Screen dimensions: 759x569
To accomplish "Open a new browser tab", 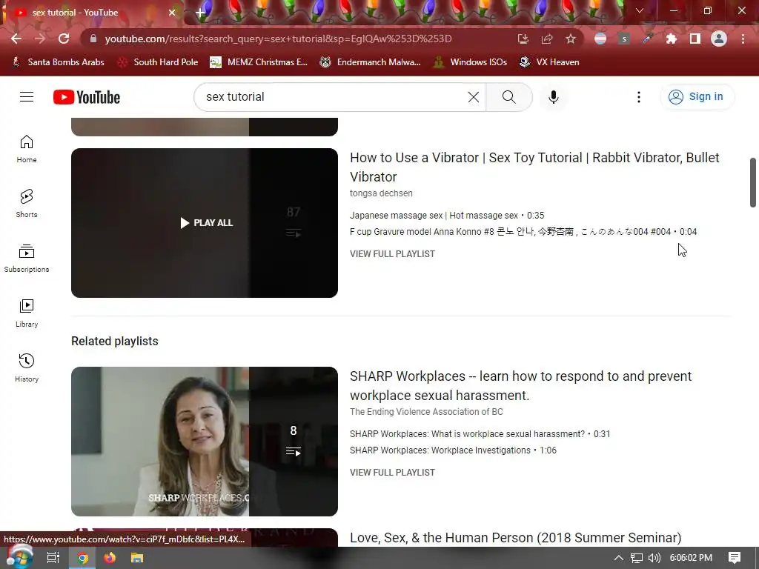I will (x=200, y=13).
